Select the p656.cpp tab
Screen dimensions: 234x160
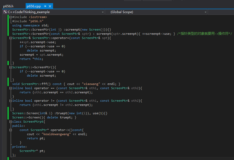click(34, 6)
